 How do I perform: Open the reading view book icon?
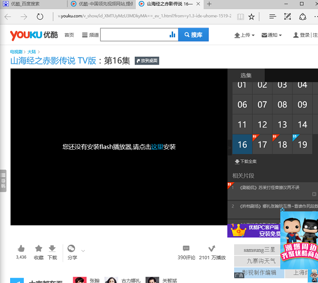tap(240, 16)
